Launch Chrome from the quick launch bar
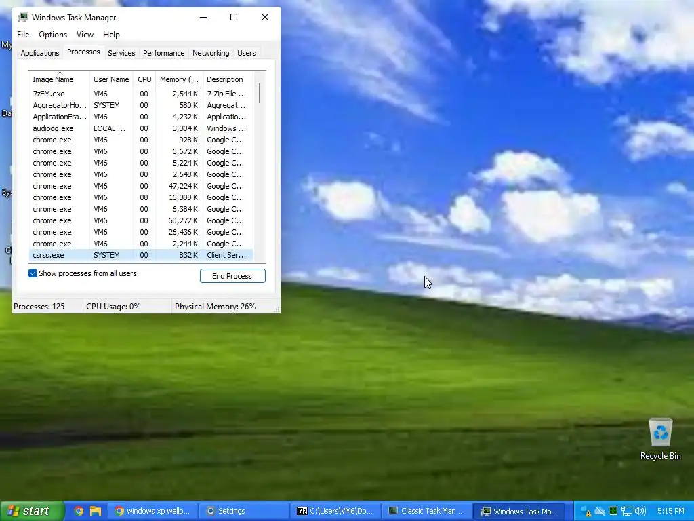 tap(79, 511)
